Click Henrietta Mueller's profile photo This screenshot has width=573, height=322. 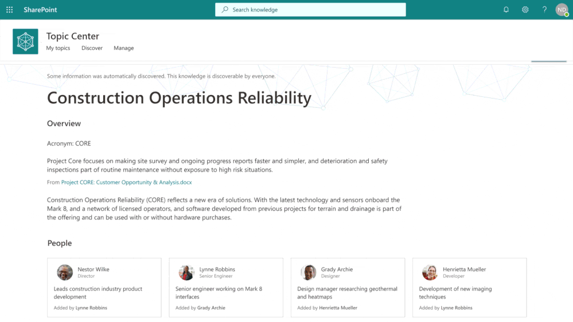pyautogui.click(x=430, y=272)
